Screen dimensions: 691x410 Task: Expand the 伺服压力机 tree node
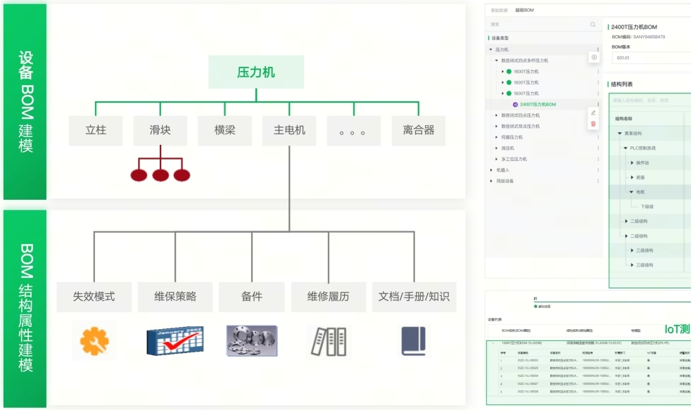[x=497, y=137]
